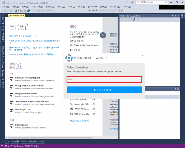Open the Unity container dropdown

(x=104, y=79)
